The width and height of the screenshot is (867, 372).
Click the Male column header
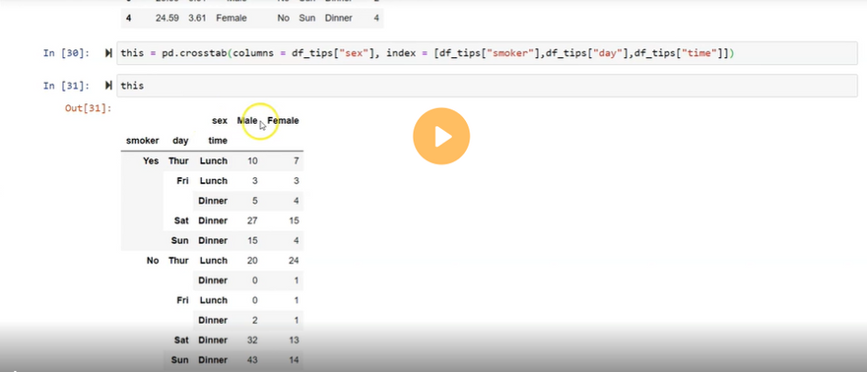pos(247,120)
